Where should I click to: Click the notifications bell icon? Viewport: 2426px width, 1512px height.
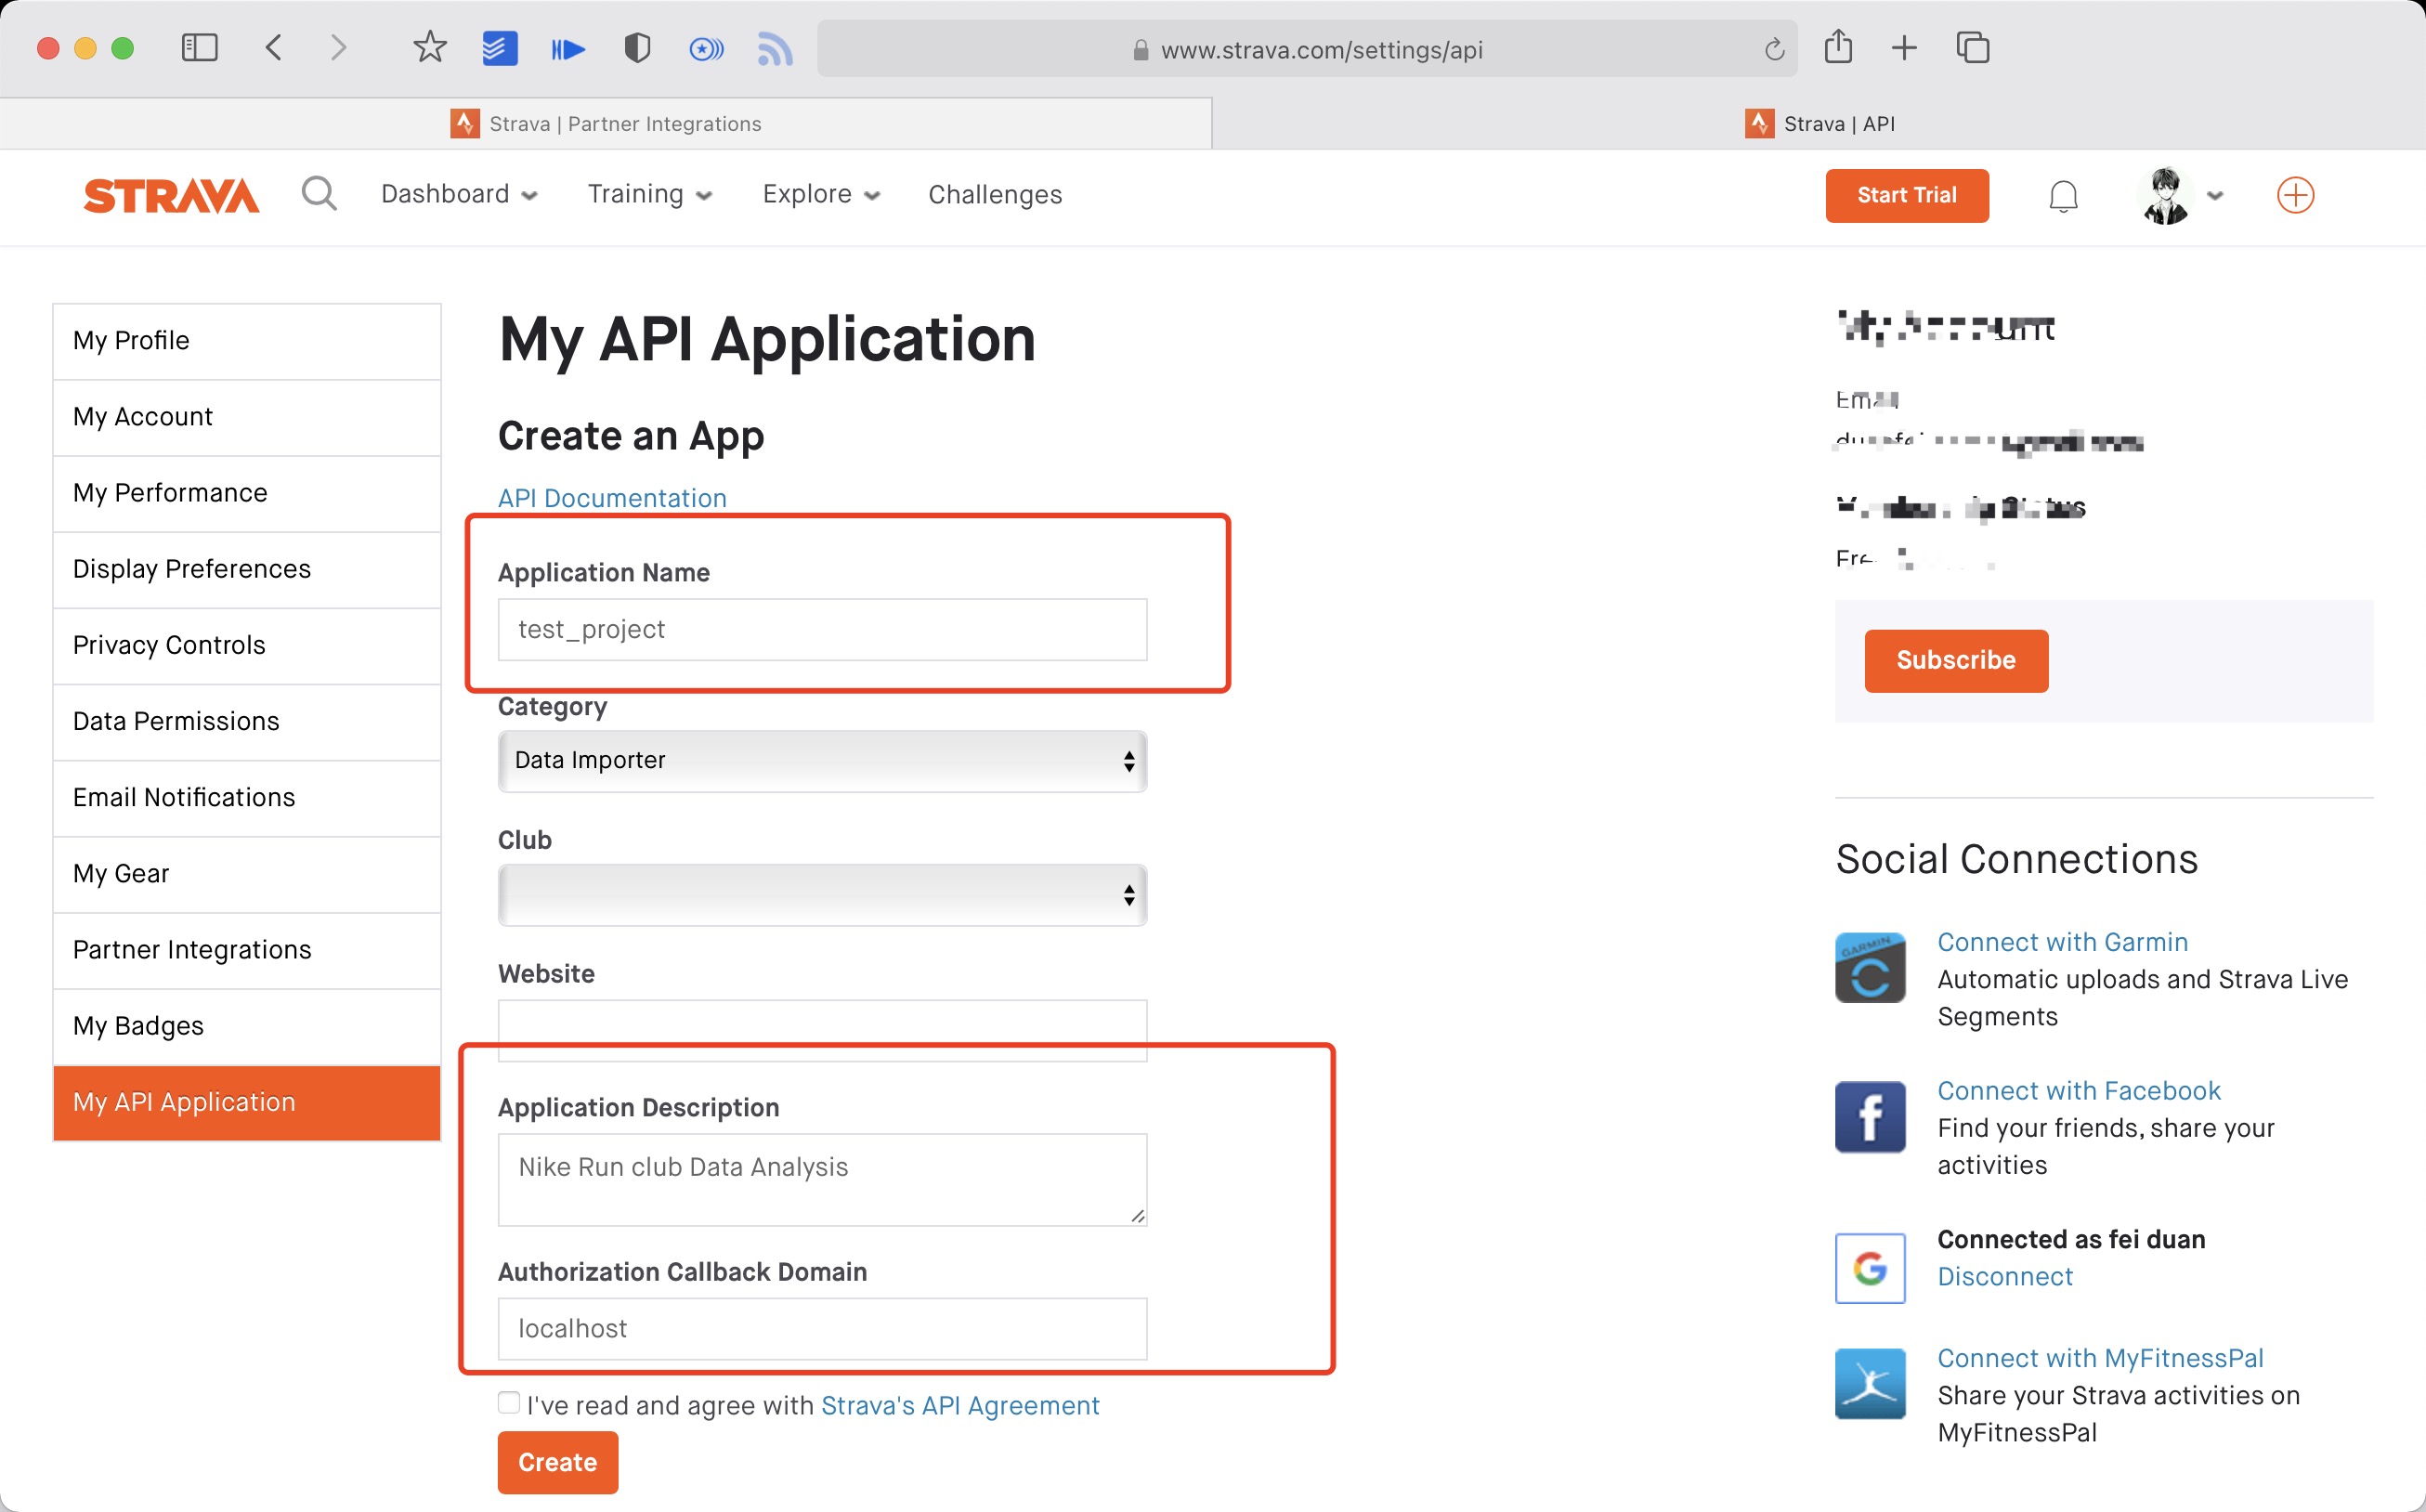2062,195
